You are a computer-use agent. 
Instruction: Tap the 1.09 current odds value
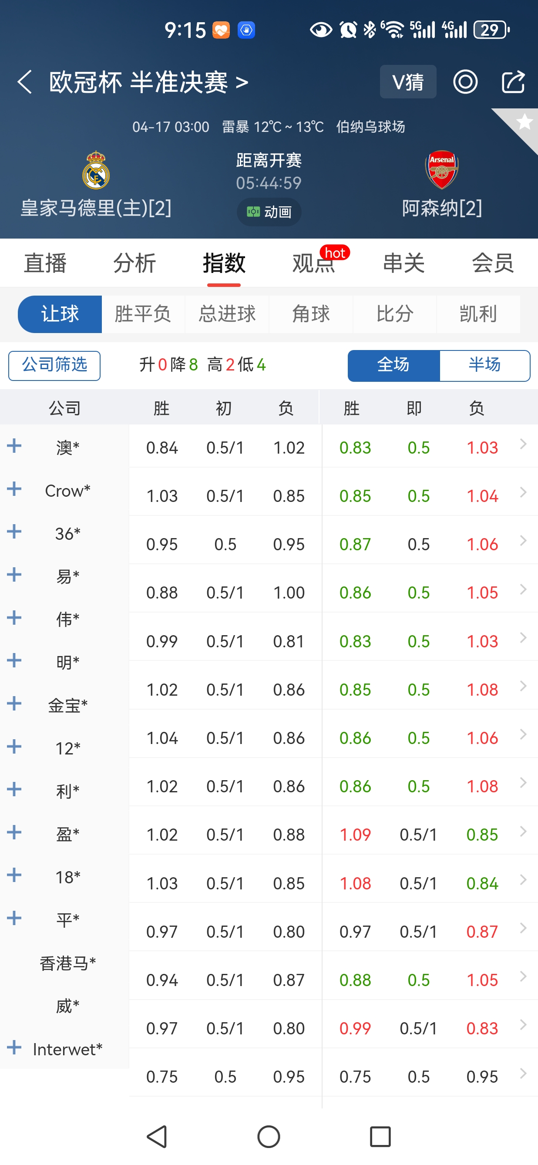click(x=355, y=835)
